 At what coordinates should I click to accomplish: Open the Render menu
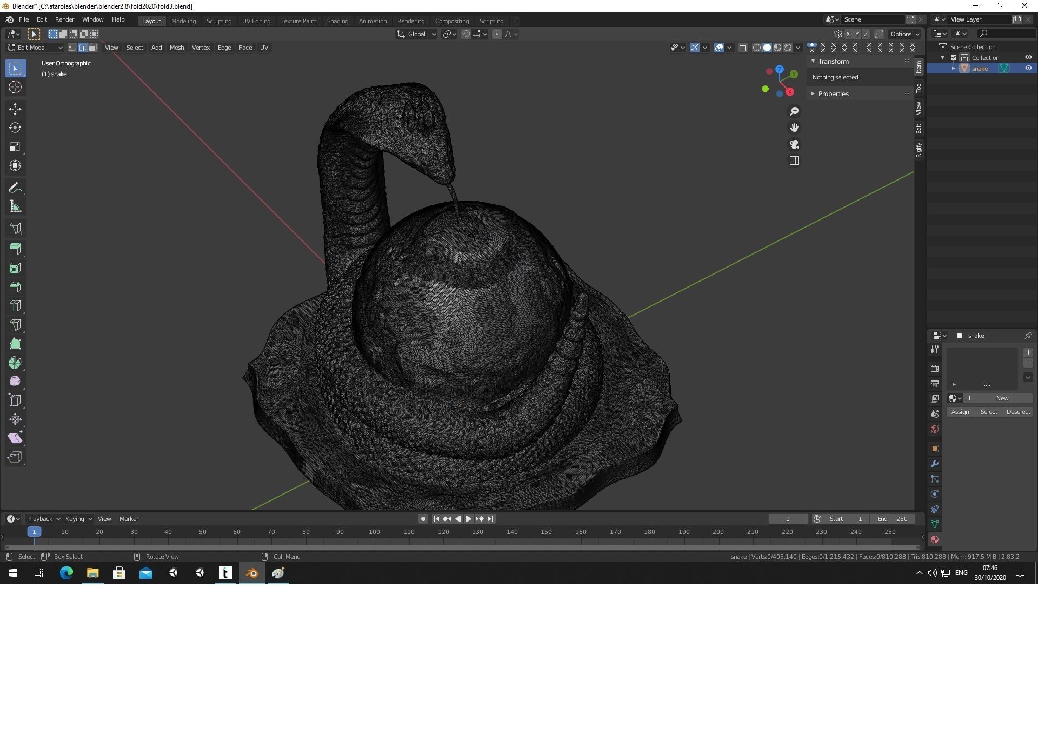tap(64, 19)
